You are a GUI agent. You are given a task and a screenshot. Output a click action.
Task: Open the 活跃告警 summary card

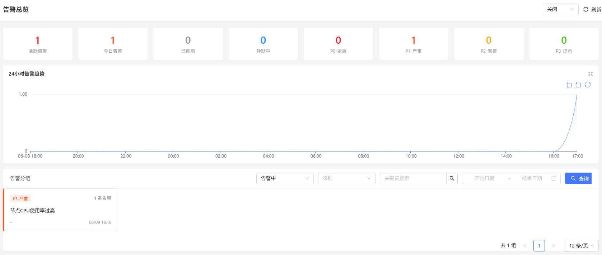(x=38, y=44)
